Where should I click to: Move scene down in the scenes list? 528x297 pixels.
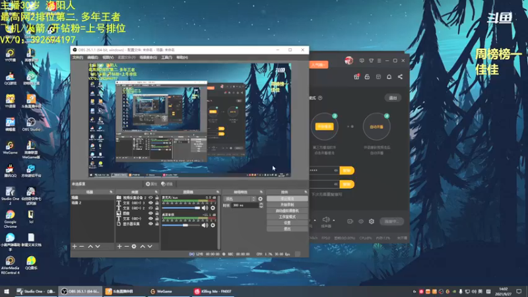[98, 246]
